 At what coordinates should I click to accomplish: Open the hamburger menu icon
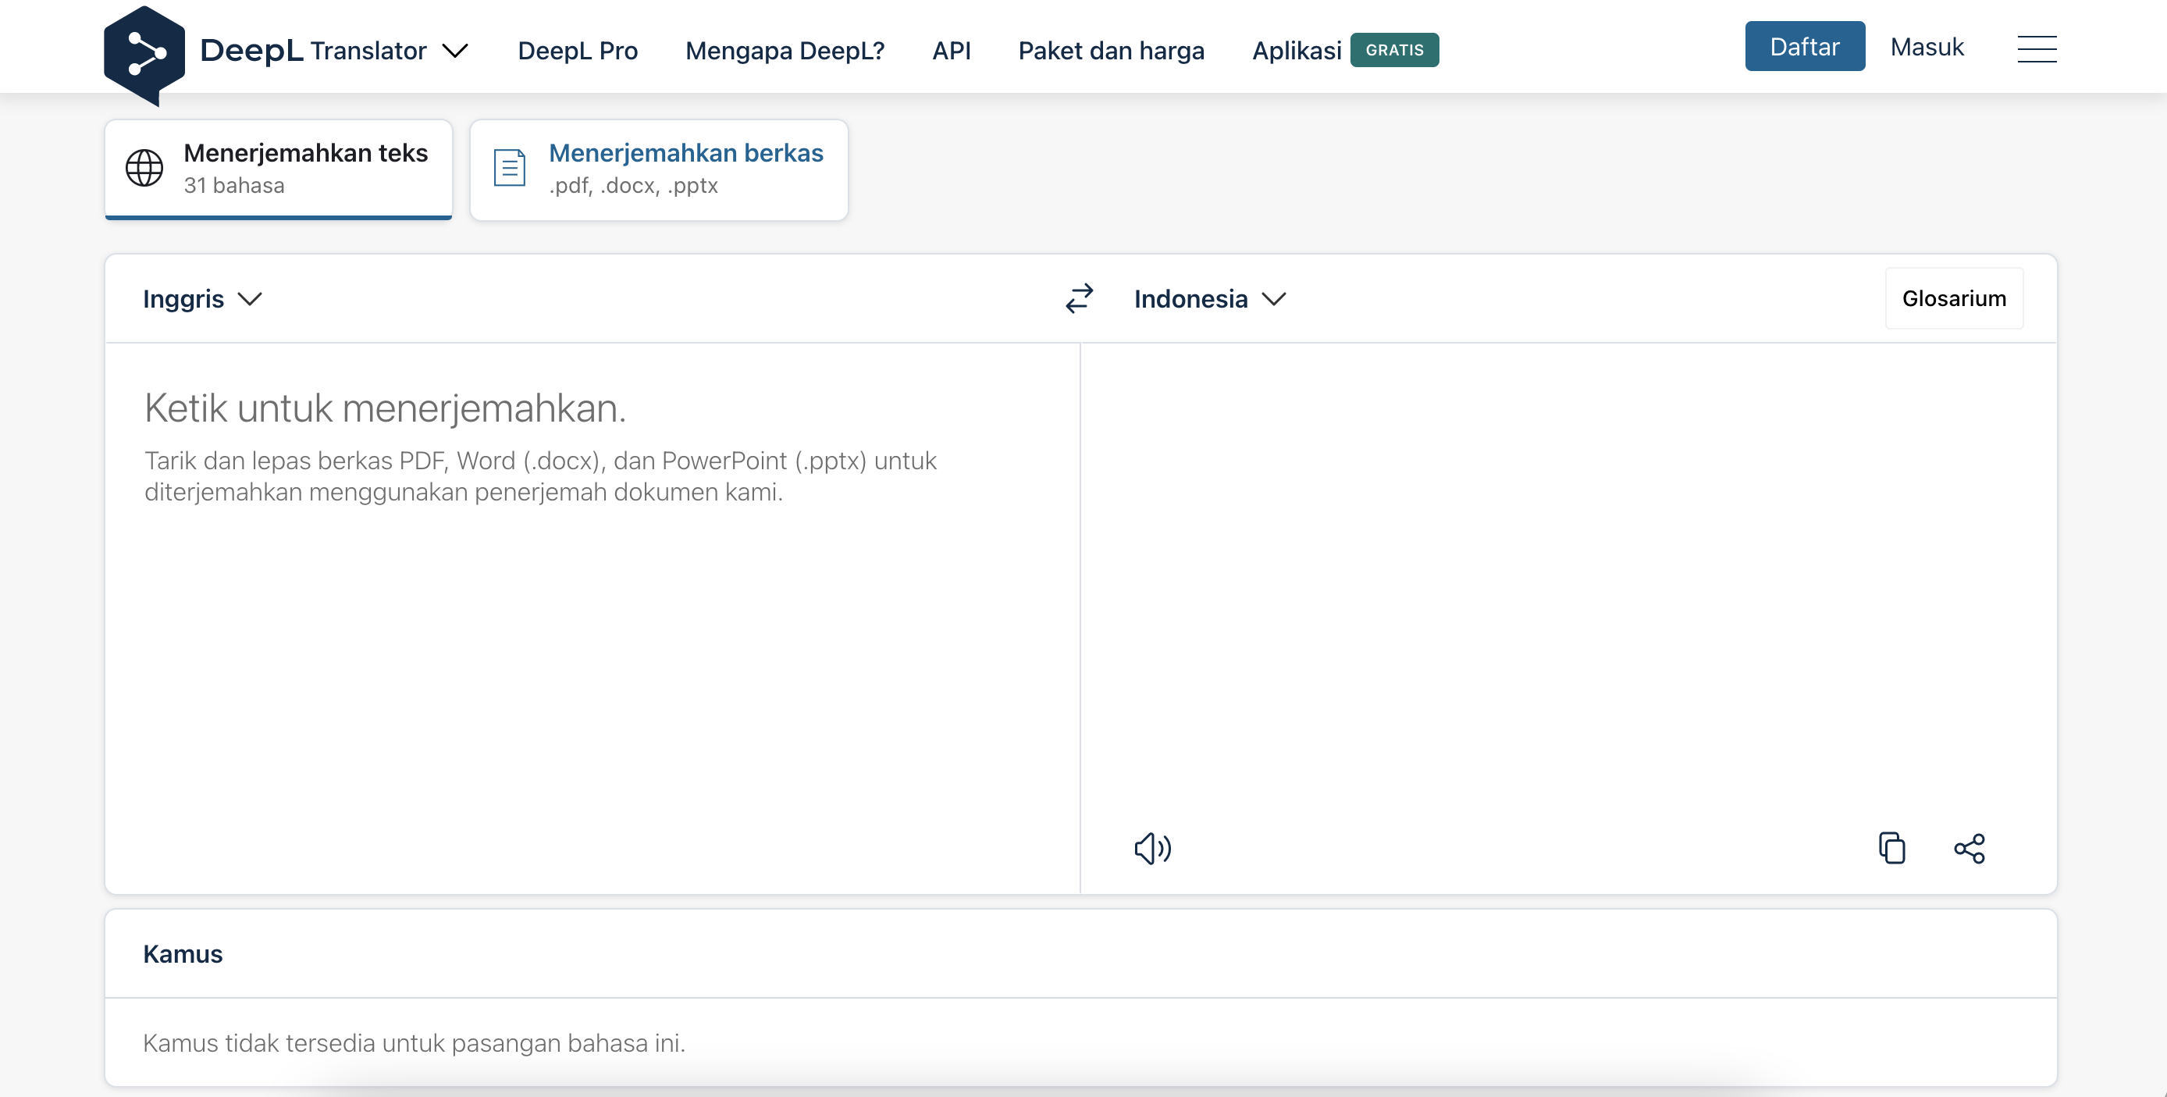[x=2036, y=48]
